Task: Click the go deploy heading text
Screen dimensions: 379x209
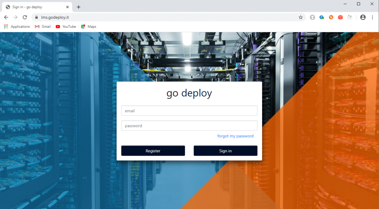Action: 189,93
